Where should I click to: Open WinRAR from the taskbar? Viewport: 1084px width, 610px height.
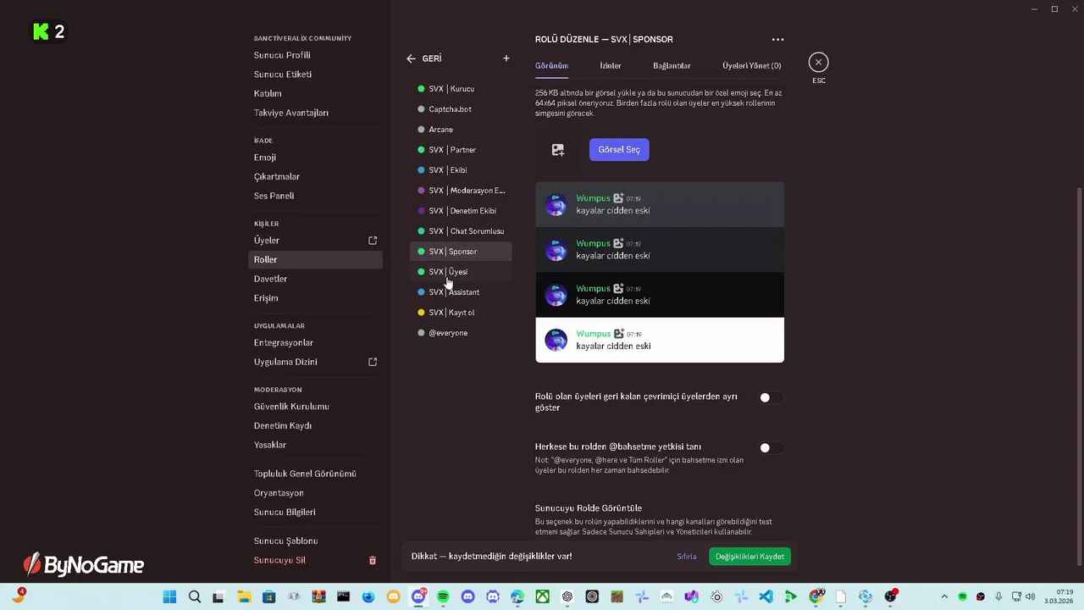pos(319,596)
